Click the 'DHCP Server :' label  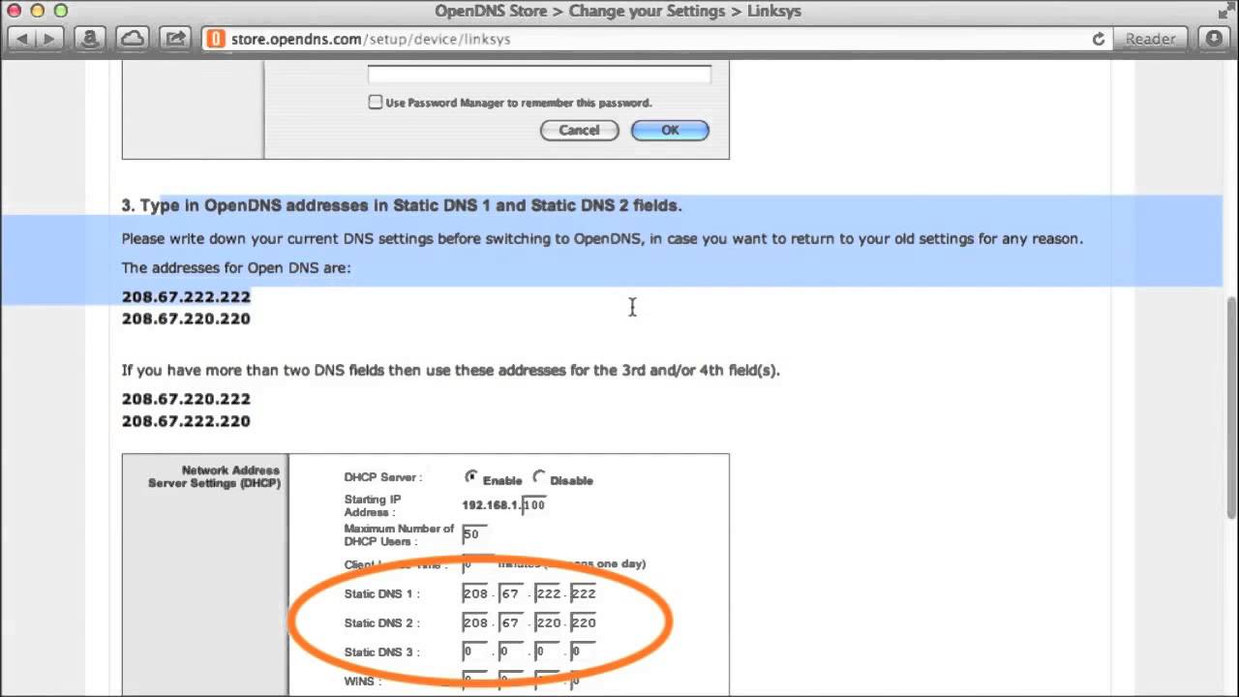(383, 477)
